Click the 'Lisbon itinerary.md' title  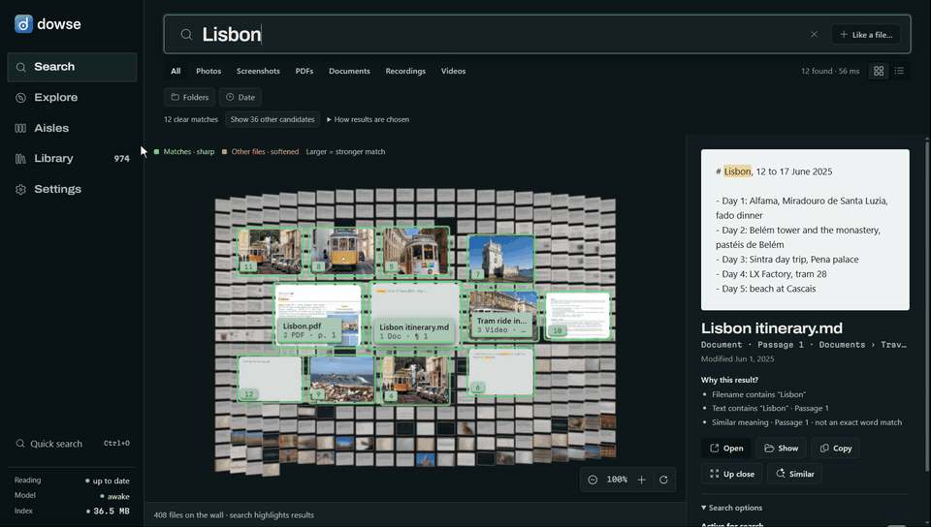click(772, 328)
